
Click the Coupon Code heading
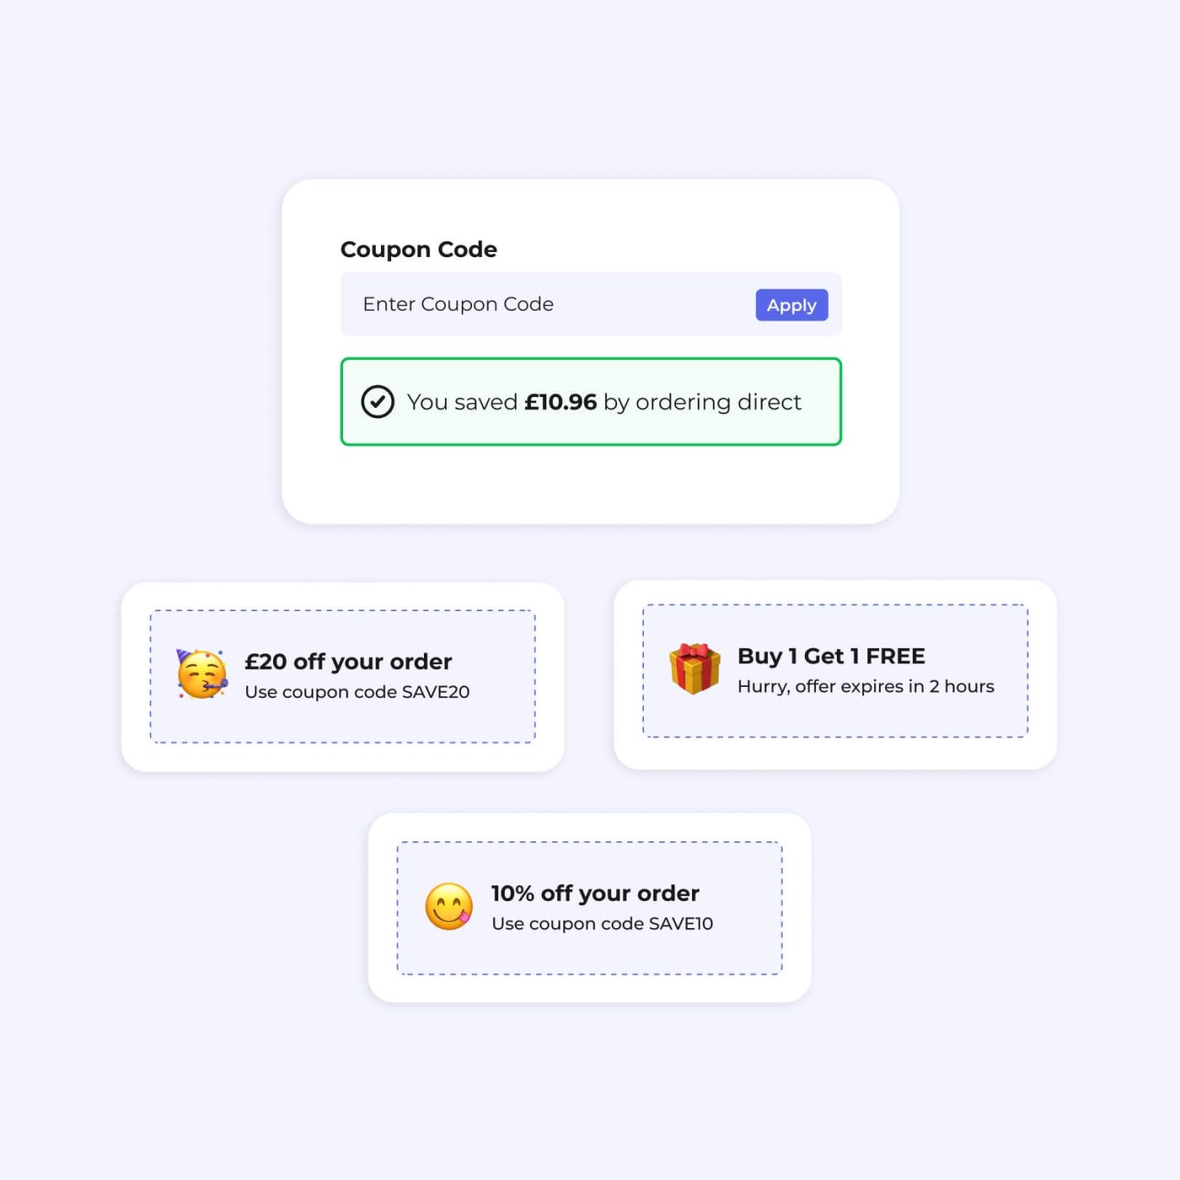pos(419,249)
